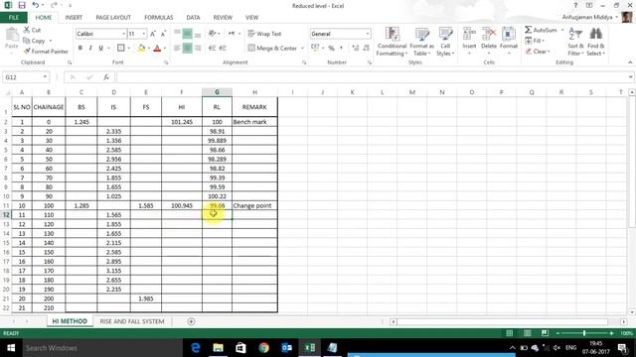Open the font name Calibri dropdown
The height and width of the screenshot is (357, 636).
point(123,34)
